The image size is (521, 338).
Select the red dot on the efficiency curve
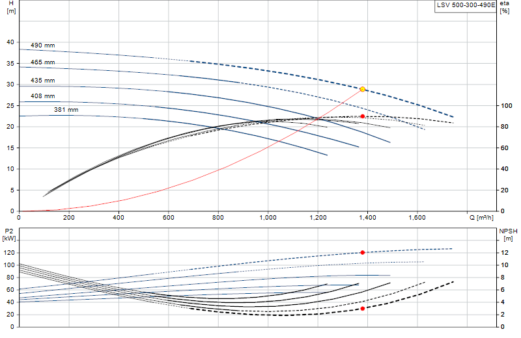click(363, 116)
